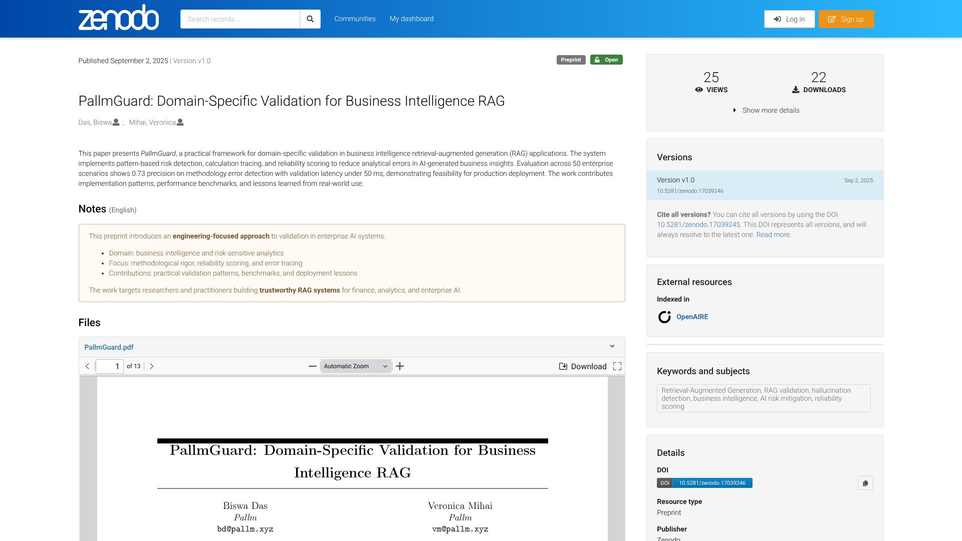962x541 pixels.
Task: Enter fullscreen PDF preview
Action: (617, 366)
